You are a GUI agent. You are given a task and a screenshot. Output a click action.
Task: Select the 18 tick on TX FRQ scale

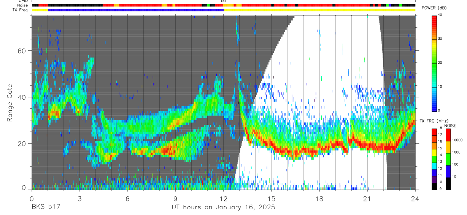440,128
